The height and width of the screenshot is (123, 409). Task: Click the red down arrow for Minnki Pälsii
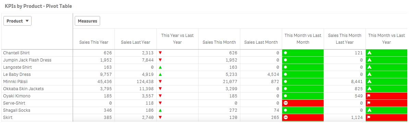(160, 82)
